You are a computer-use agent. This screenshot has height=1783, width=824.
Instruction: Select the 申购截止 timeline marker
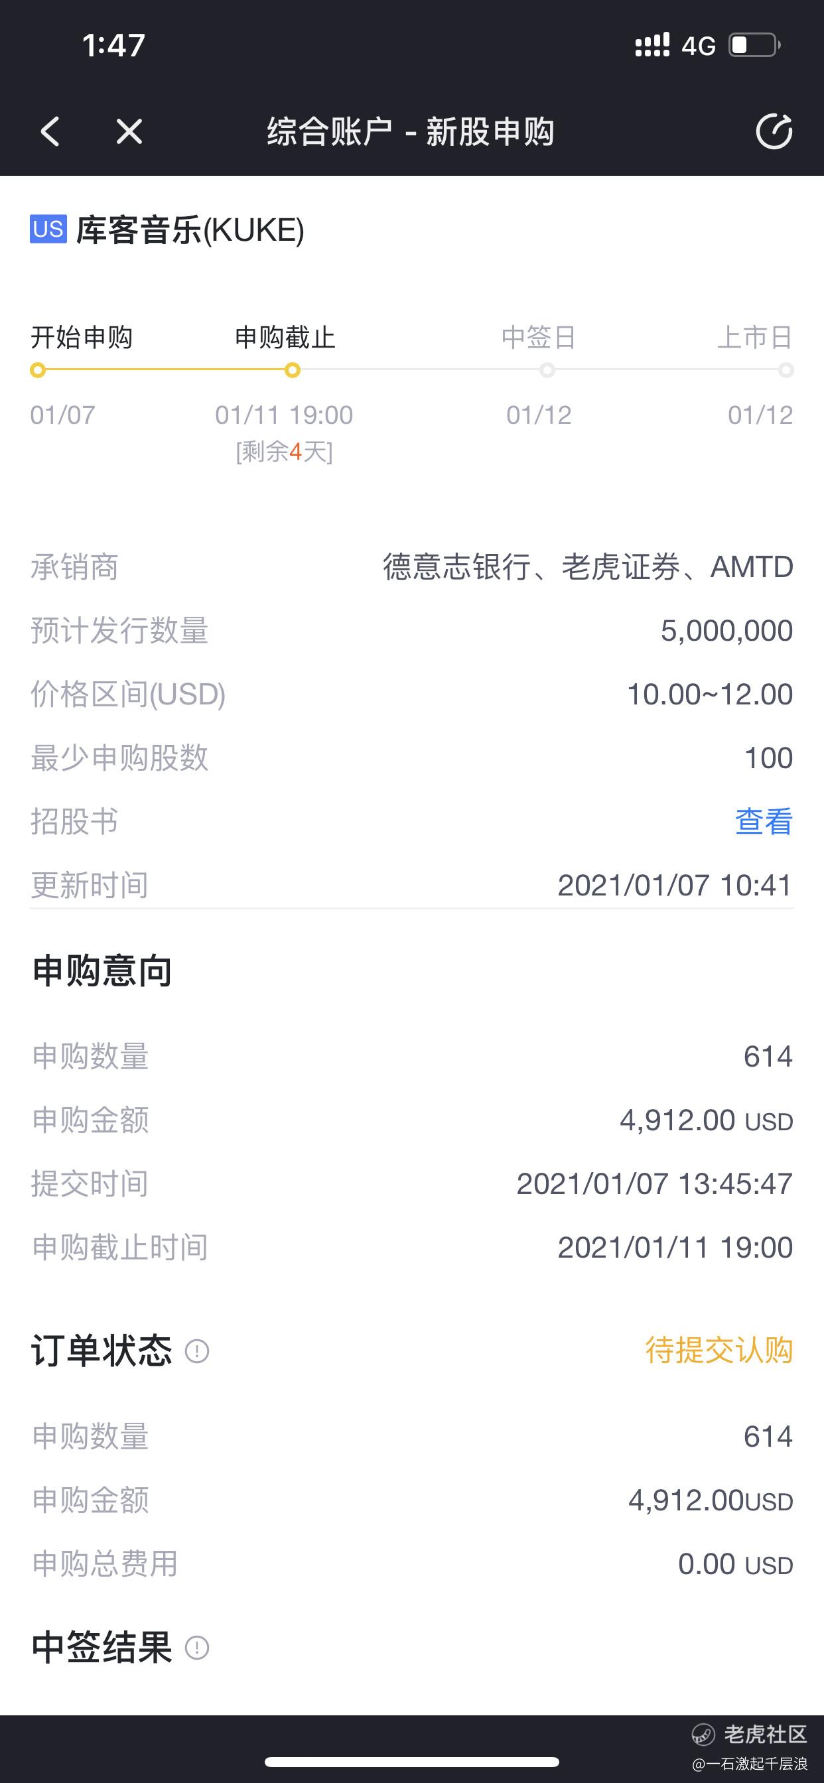coord(292,370)
